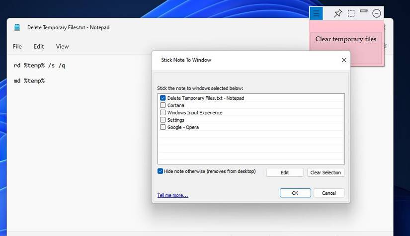Click the 'md %temp%' line in Notepad
Screen dimensions: 410x236
[x=29, y=81]
